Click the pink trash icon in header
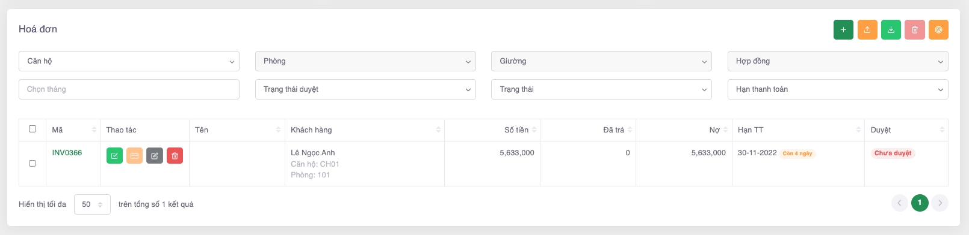 coord(915,29)
